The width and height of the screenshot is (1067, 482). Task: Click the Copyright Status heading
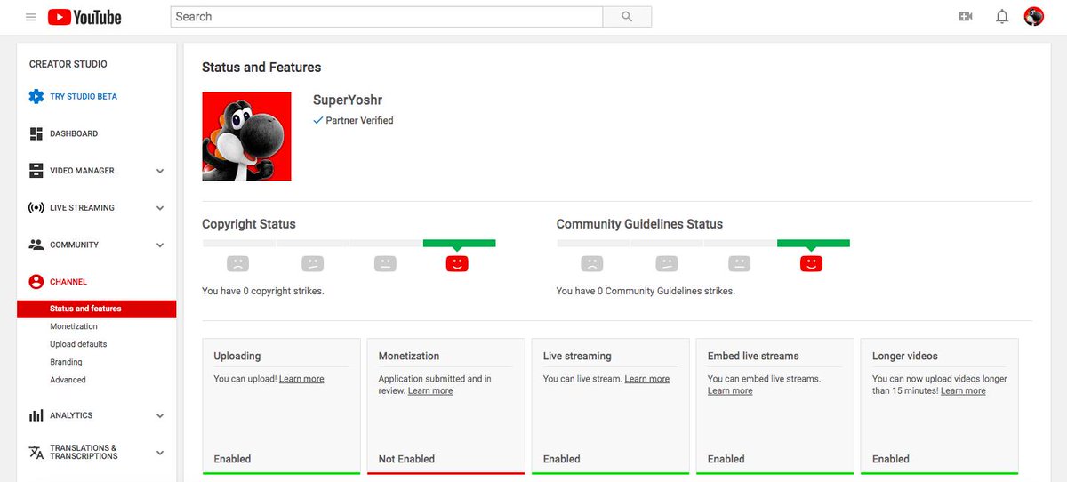point(249,224)
